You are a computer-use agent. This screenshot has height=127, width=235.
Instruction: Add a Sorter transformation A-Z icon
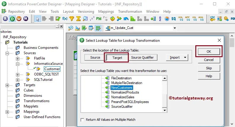tap(160, 19)
